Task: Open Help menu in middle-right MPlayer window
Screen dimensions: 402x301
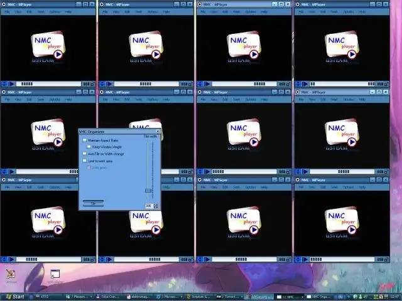Action: [362, 99]
